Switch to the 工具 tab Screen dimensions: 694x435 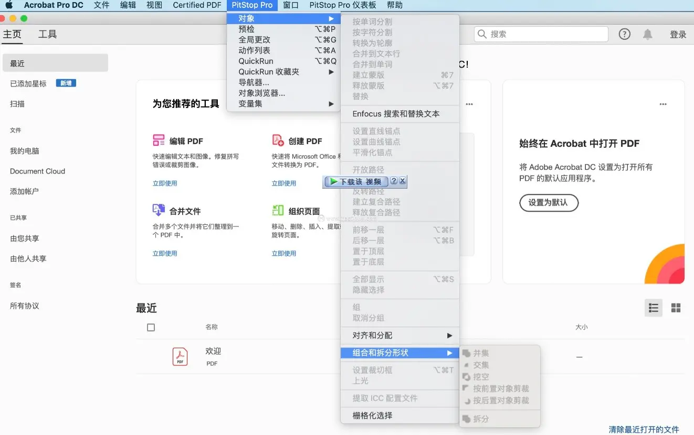pyautogui.click(x=47, y=34)
